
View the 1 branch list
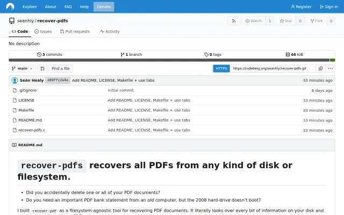[x=131, y=54]
